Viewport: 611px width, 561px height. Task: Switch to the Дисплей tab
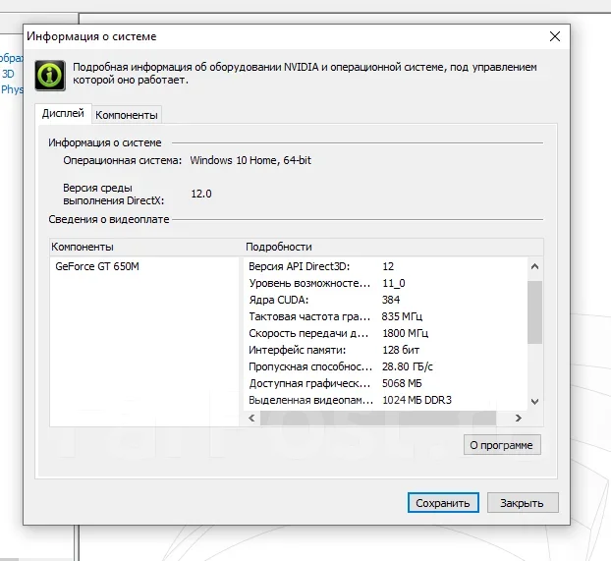coord(63,113)
